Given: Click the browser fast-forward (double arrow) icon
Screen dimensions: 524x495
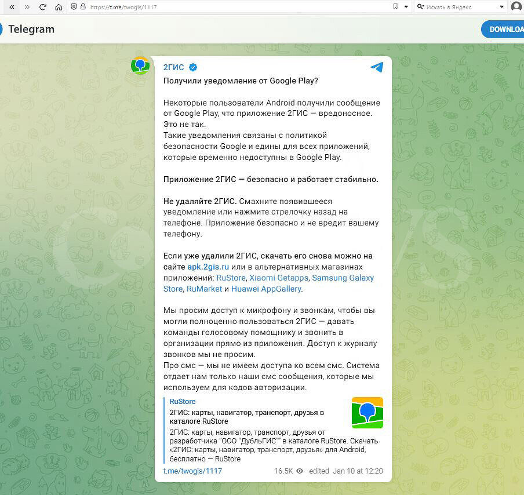Looking at the screenshot, I should tap(27, 7).
